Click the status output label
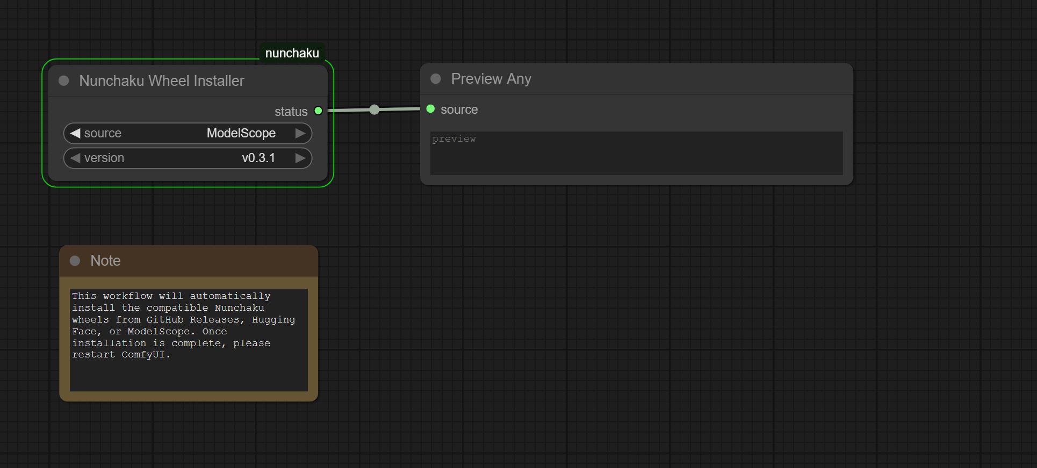1037x468 pixels. (291, 112)
